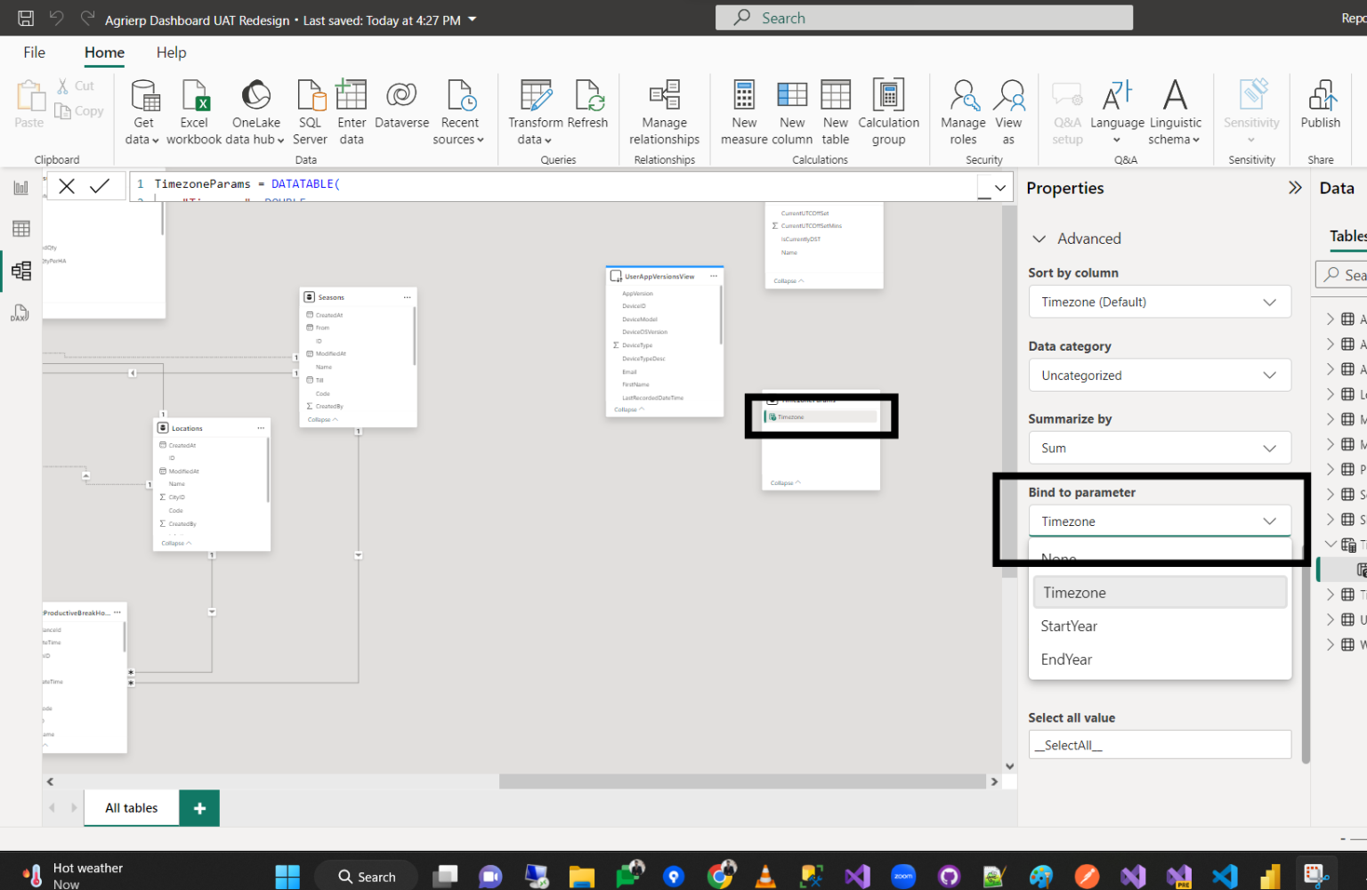This screenshot has height=890, width=1367.
Task: Click Collapse on the Locations table card
Action: 174,542
